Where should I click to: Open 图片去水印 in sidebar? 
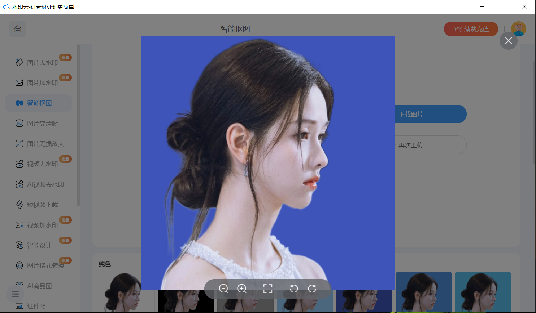click(42, 63)
